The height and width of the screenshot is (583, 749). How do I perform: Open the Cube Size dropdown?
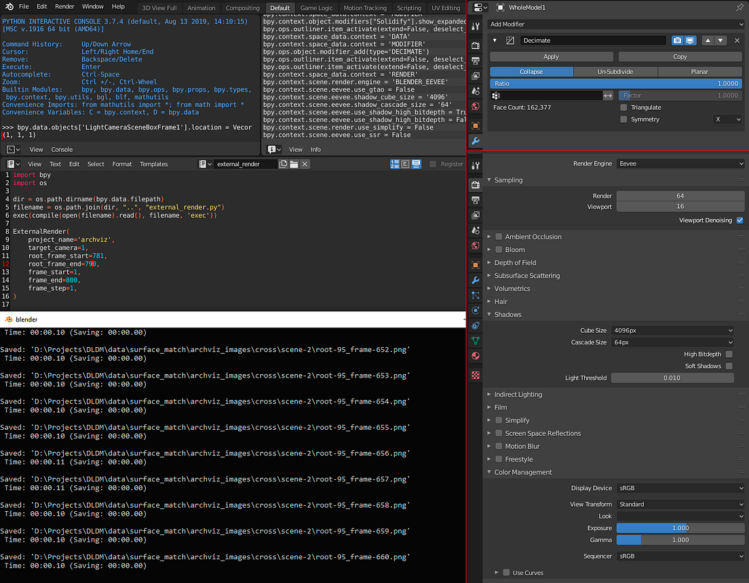point(672,330)
